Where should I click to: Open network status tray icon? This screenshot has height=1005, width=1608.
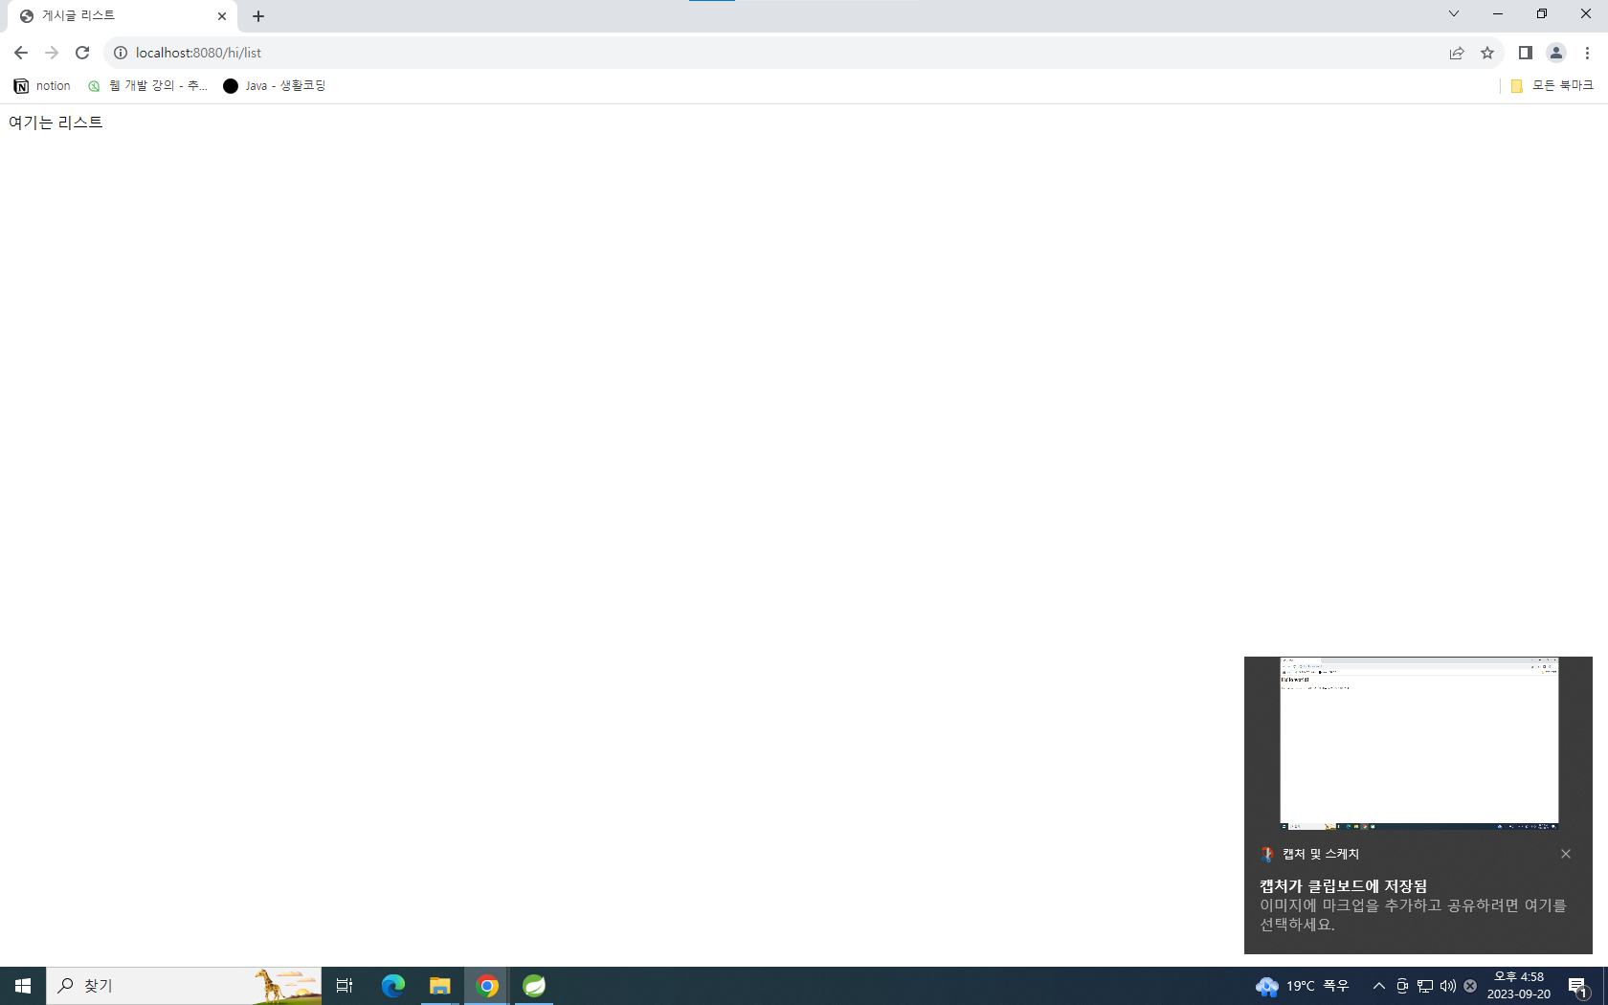click(1425, 986)
